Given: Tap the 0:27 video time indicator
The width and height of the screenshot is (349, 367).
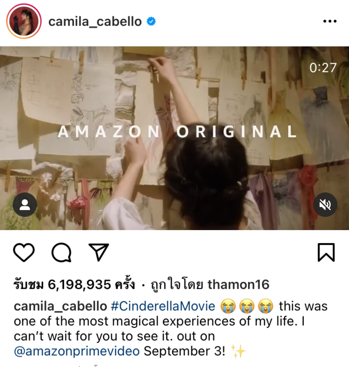Looking at the screenshot, I should click(323, 68).
